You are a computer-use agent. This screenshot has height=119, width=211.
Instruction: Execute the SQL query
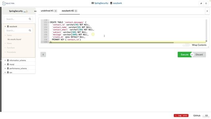pyautogui.click(x=185, y=55)
